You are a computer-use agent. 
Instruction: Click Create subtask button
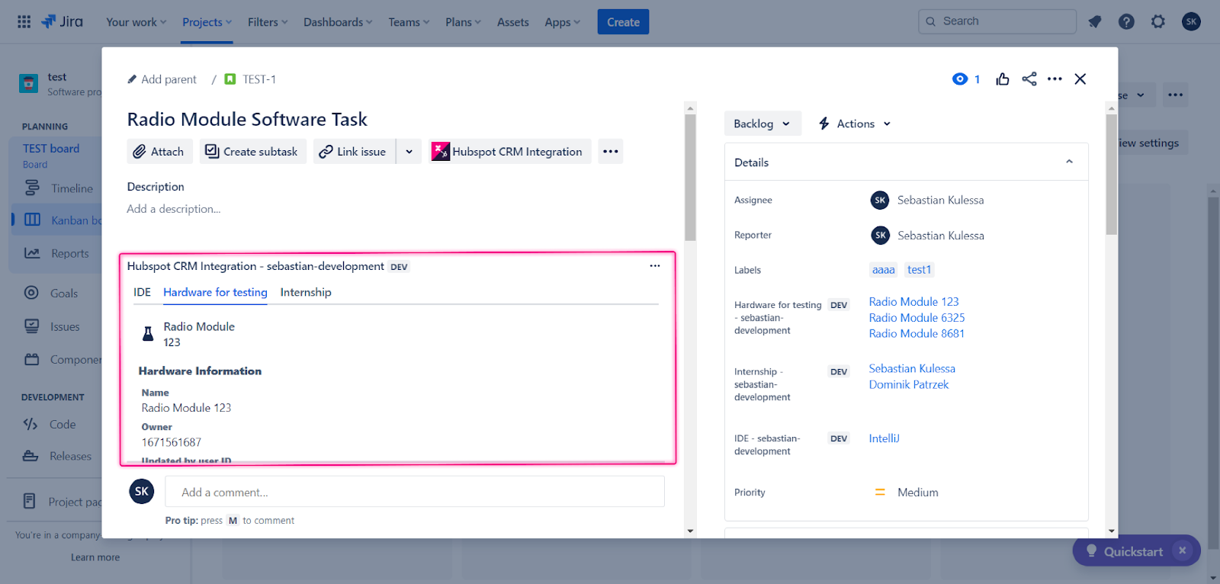point(253,152)
